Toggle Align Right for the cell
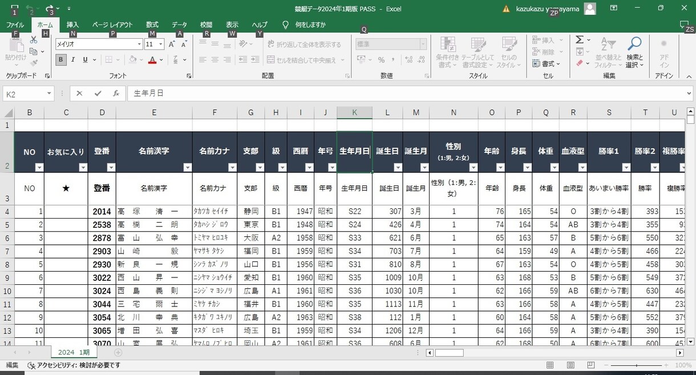This screenshot has width=696, height=375. [227, 60]
